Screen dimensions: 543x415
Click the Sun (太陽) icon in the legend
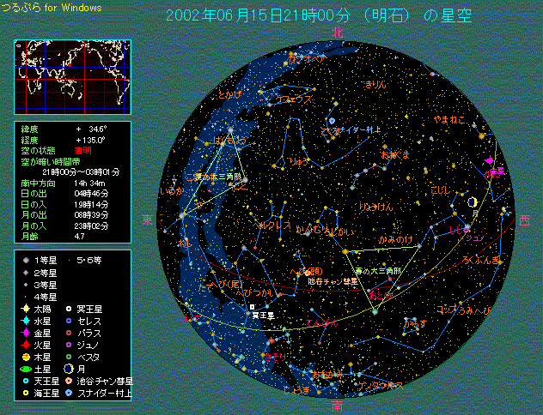pos(26,309)
